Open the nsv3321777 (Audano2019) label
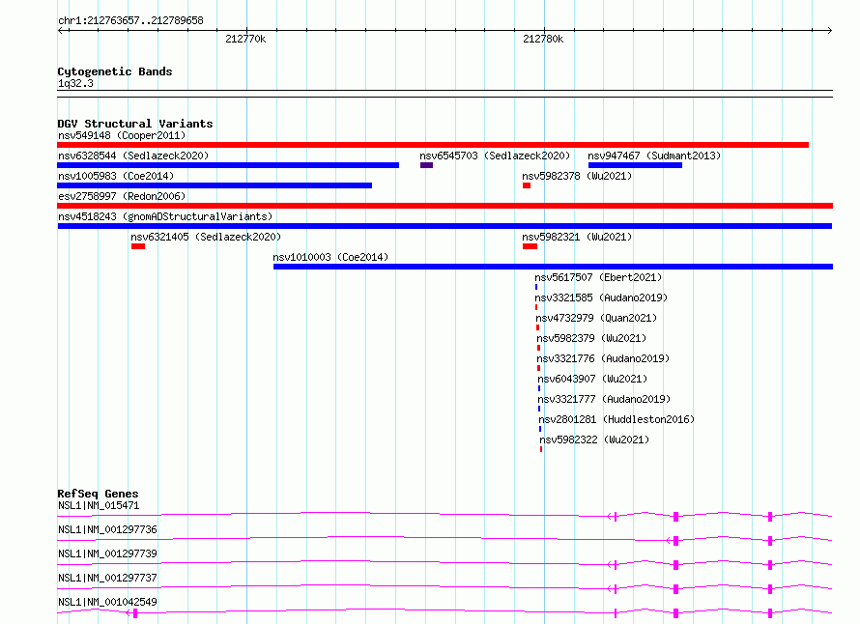 [x=604, y=399]
